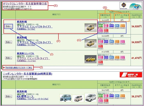Screen dimensions: 144x106
Task: Toggle 未選択 under カーナビ in the KA-標準コース row
Action: (112, 98)
